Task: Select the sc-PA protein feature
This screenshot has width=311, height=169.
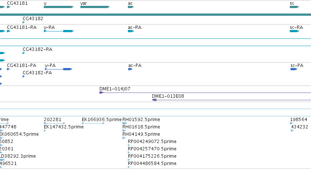Action: click(294, 69)
